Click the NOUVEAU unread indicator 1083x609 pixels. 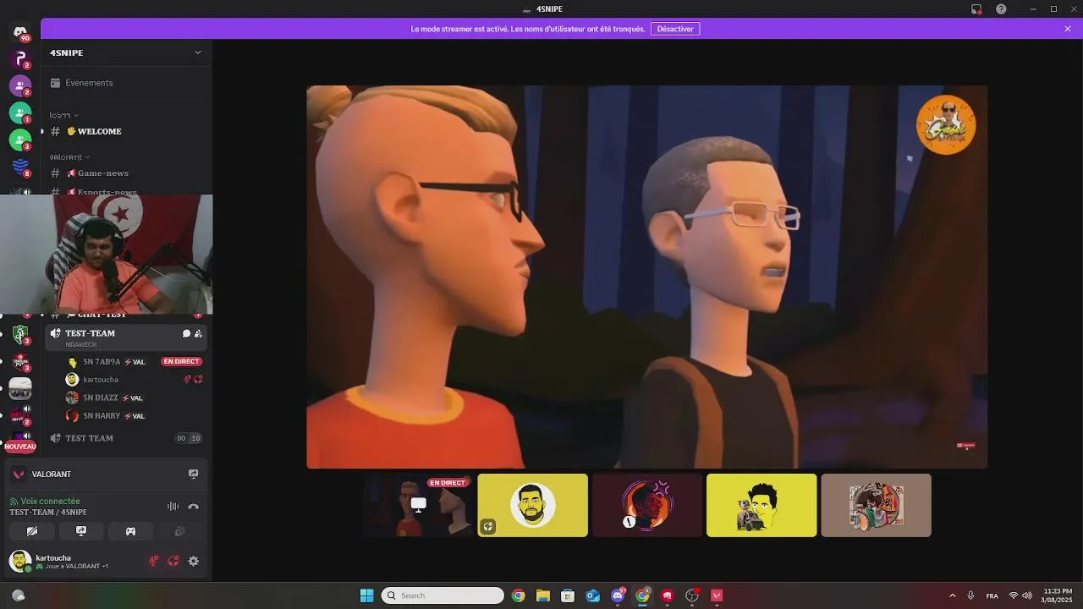tap(20, 447)
